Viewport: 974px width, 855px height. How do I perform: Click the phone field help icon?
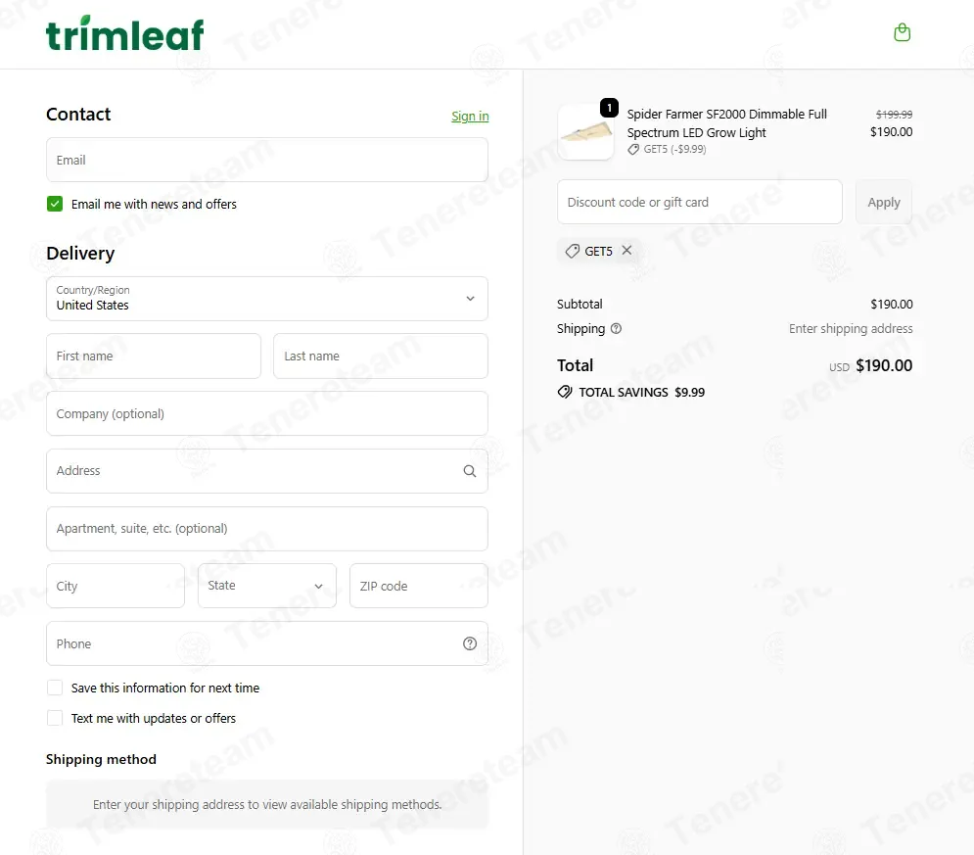(x=470, y=643)
